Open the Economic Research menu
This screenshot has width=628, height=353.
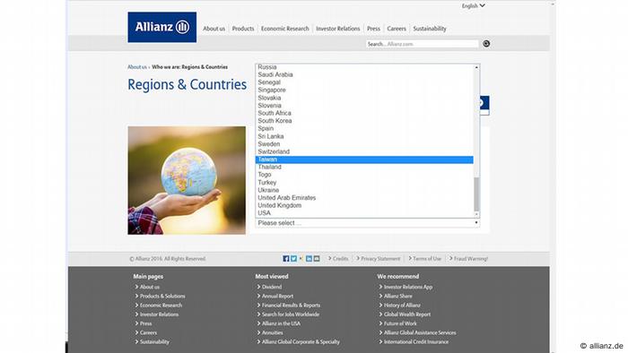(284, 29)
